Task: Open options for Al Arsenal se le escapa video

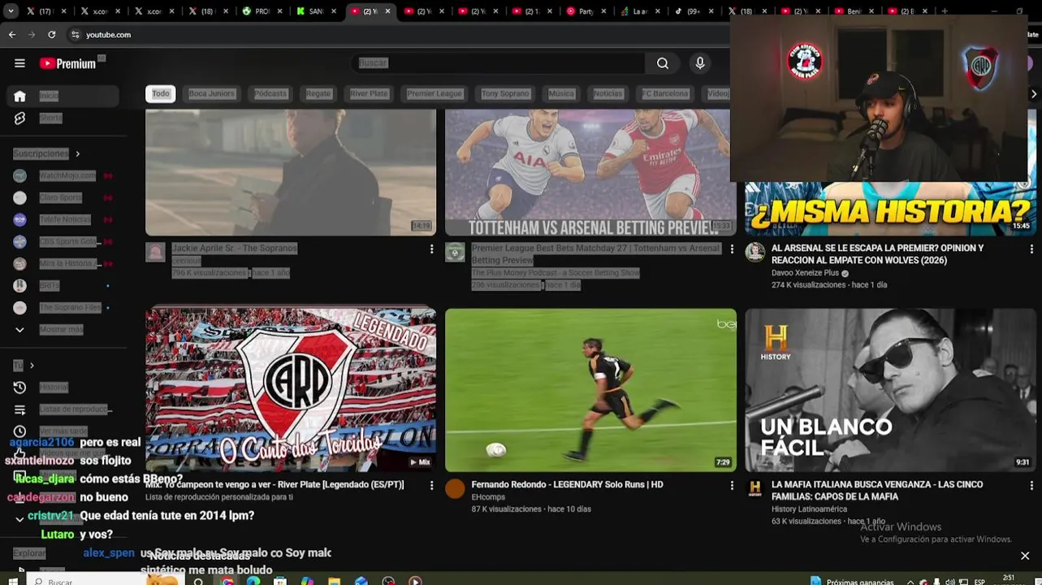Action: [x=1031, y=249]
